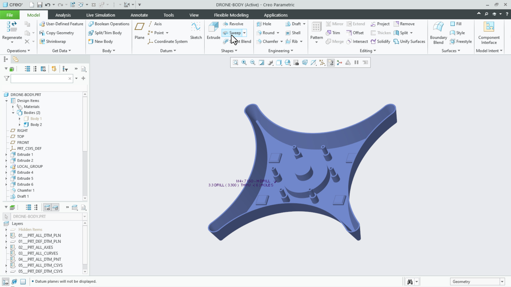
Task: Toggle the spin center display
Action: 339,62
